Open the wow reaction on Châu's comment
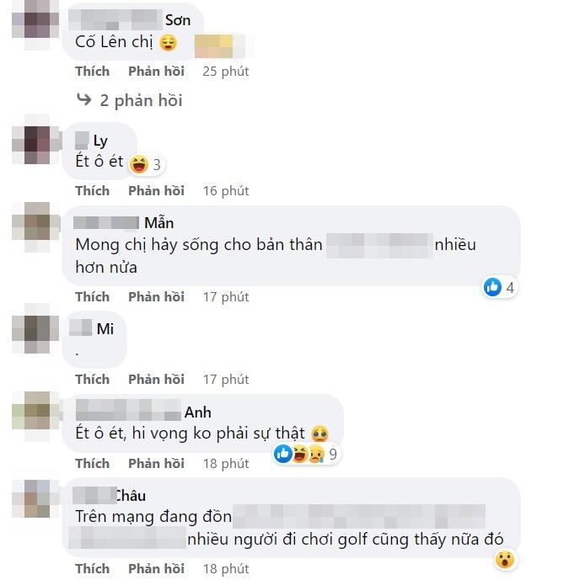The width and height of the screenshot is (569, 580). click(x=505, y=559)
